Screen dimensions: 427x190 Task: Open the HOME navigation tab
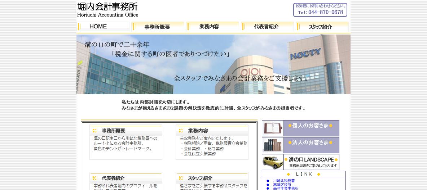[x=103, y=27]
